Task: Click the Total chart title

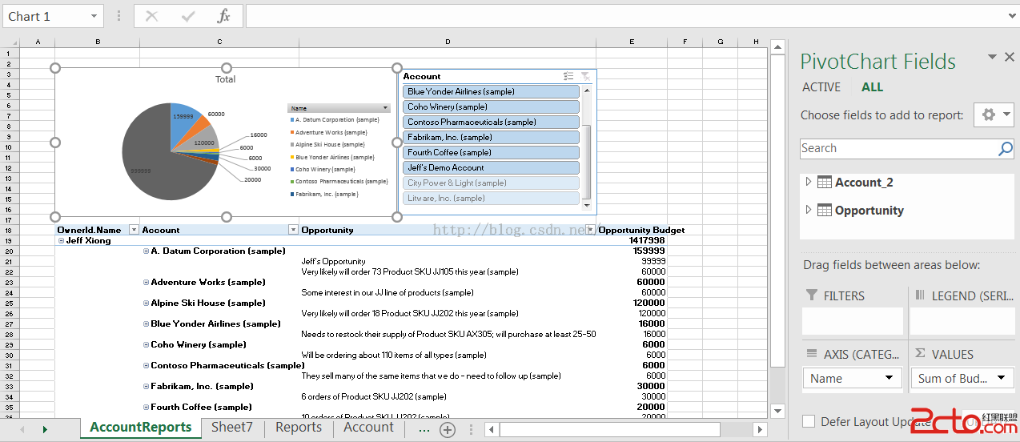Action: click(x=226, y=79)
